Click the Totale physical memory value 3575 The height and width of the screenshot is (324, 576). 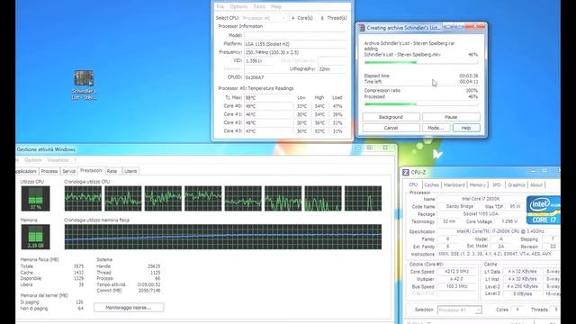tap(78, 266)
